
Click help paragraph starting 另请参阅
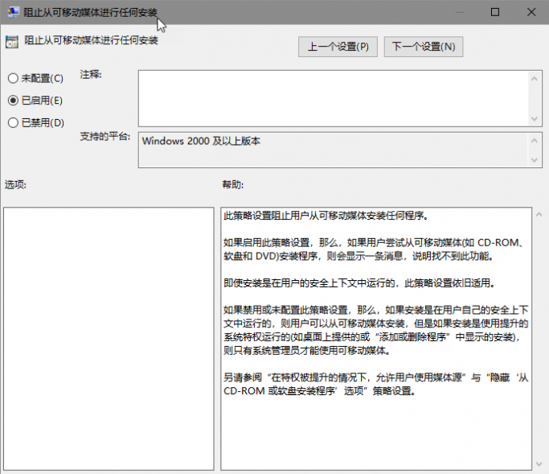point(376,384)
